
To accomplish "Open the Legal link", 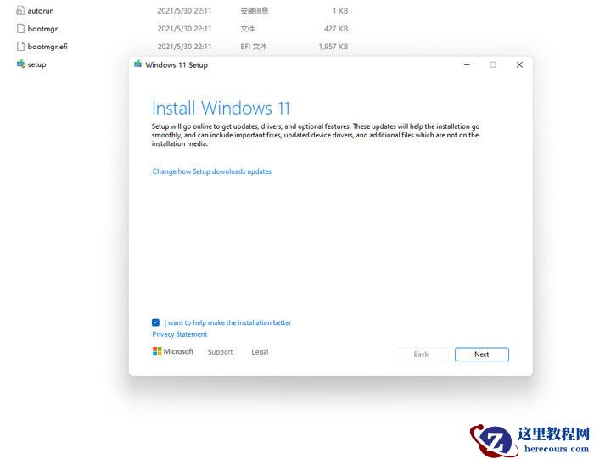I will pyautogui.click(x=260, y=352).
